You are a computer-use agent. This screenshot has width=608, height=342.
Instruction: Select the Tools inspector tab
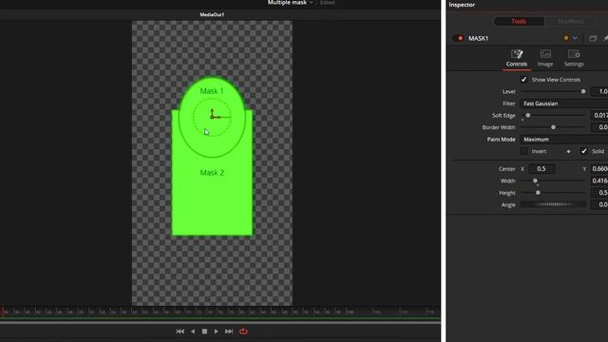519,21
